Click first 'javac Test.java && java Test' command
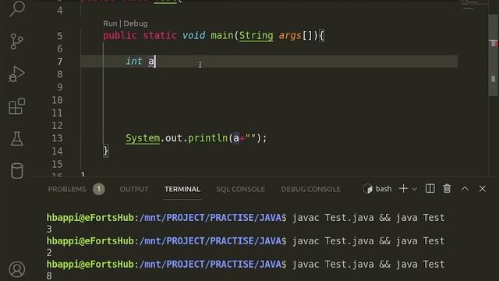This screenshot has width=499, height=281. (x=369, y=218)
